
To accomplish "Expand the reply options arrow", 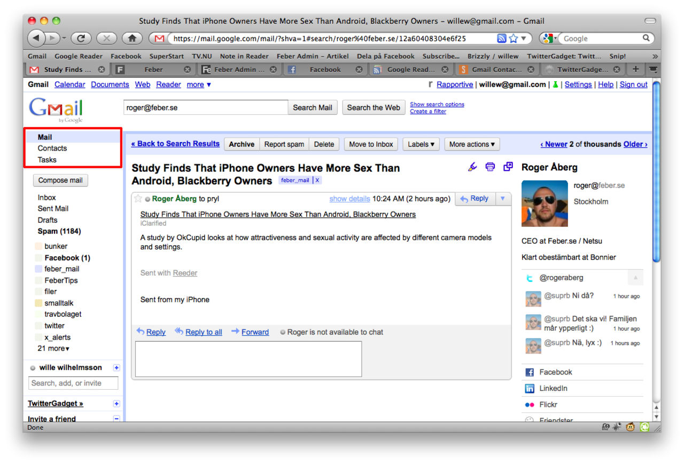I will pyautogui.click(x=502, y=199).
